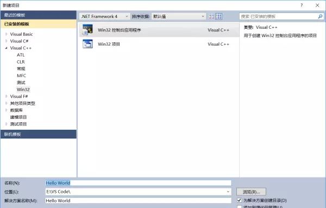The height and width of the screenshot is (208, 326).
Task: Expand the 数据库 node
Action: click(x=6, y=110)
